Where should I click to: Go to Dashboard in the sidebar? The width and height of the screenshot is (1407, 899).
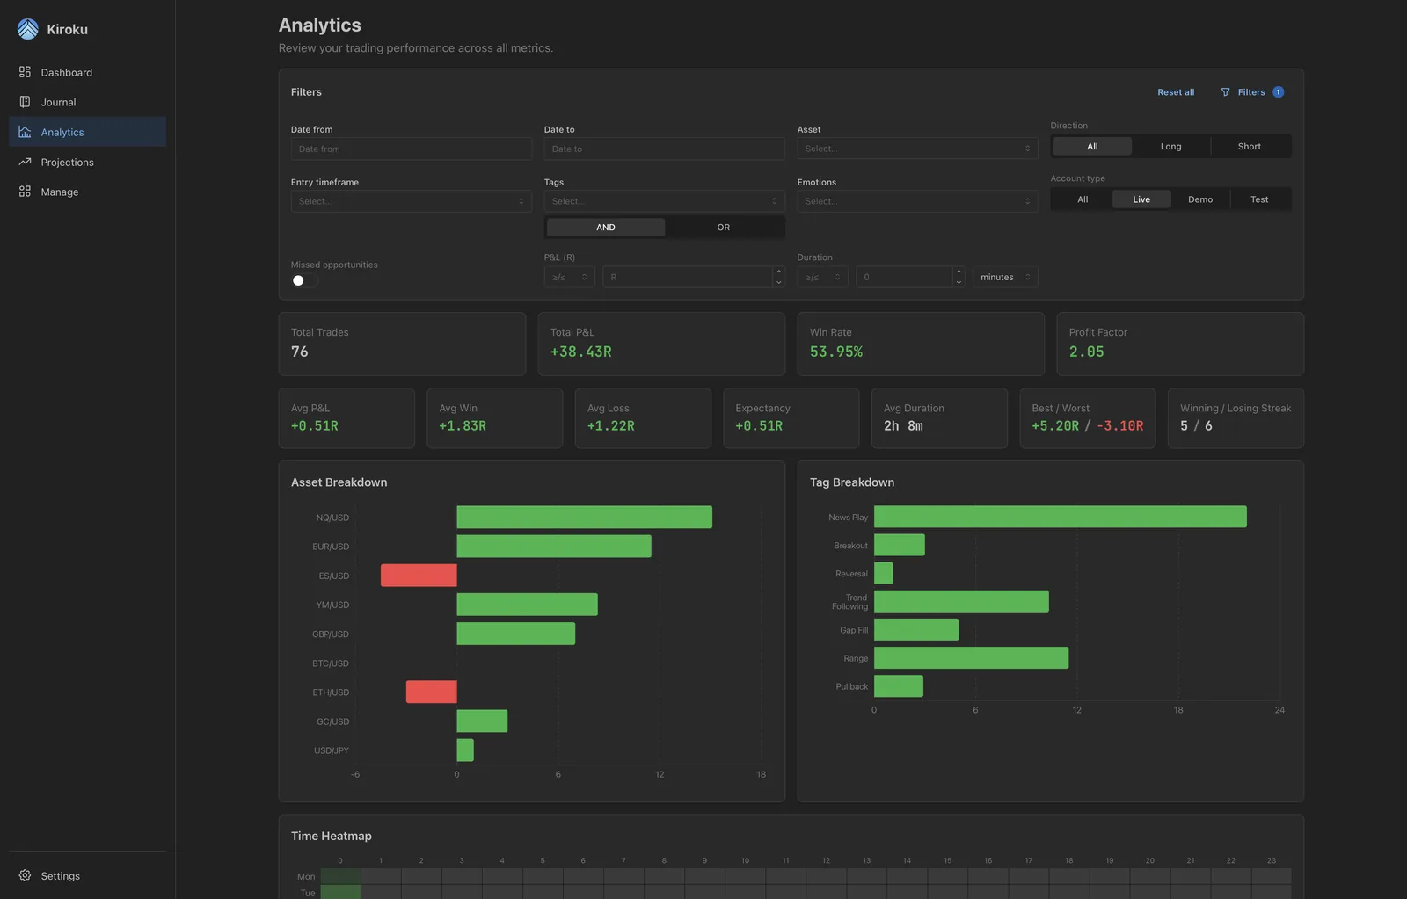[87, 72]
